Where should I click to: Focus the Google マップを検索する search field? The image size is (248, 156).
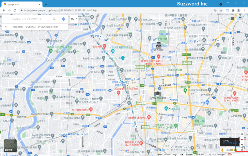tap(32, 19)
